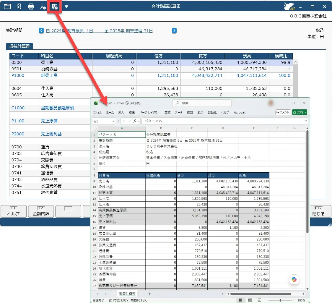Click the confirm formula checkmark icon
Screen dimensions: 332x303
click(129, 121)
